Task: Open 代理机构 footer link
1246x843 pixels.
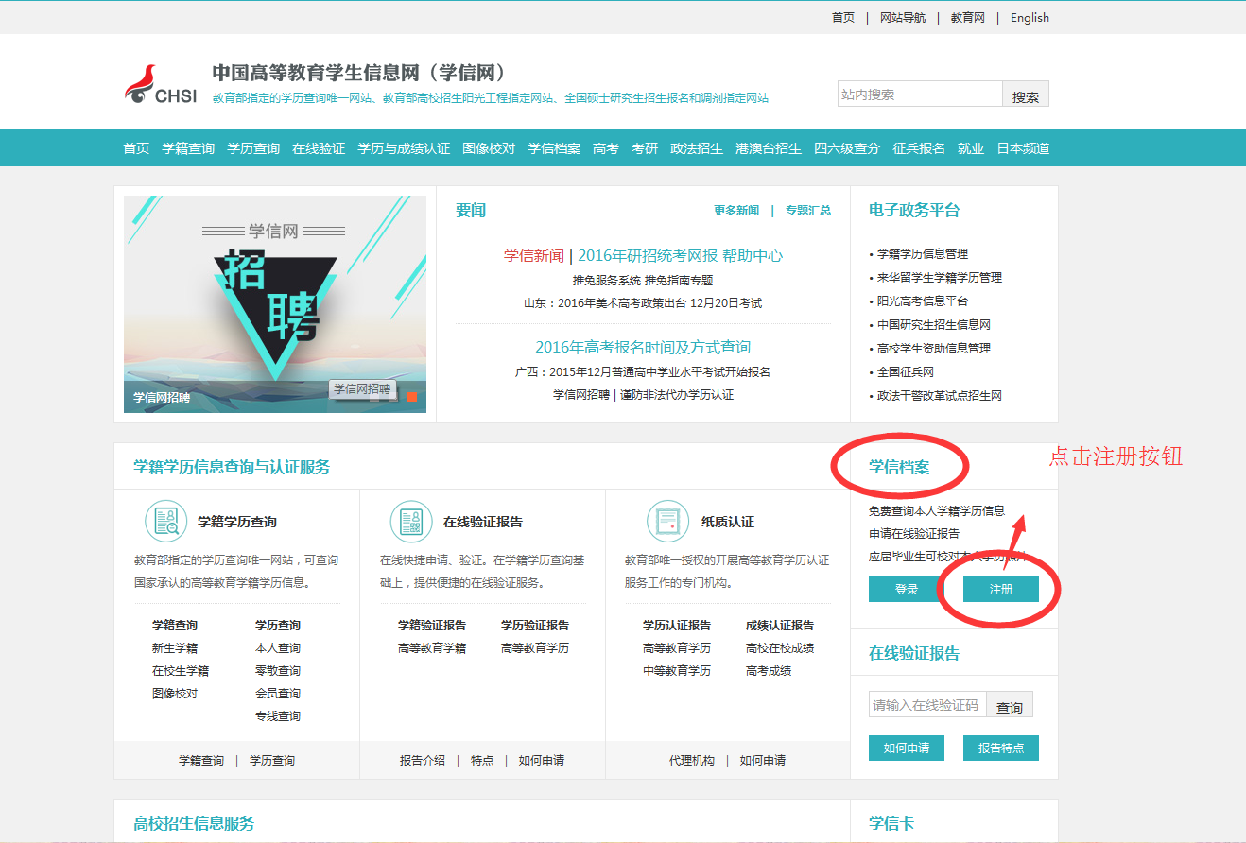Action: tap(692, 761)
